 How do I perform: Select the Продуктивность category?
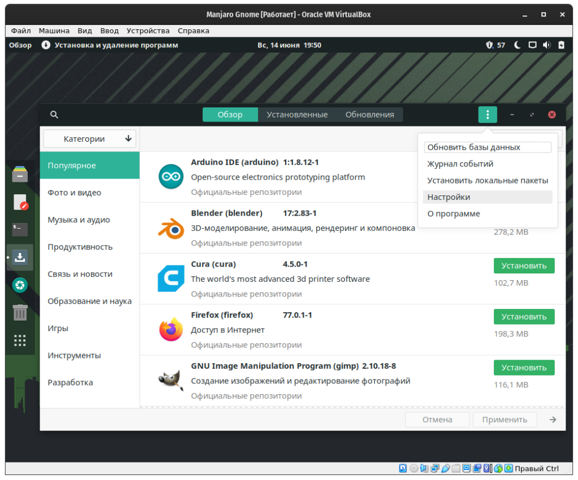click(90, 247)
